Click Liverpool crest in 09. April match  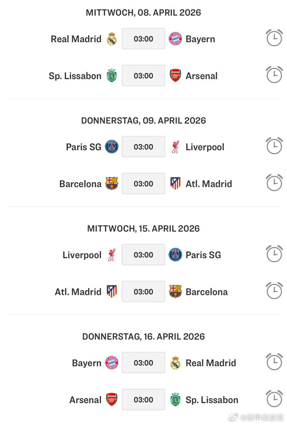tap(175, 147)
